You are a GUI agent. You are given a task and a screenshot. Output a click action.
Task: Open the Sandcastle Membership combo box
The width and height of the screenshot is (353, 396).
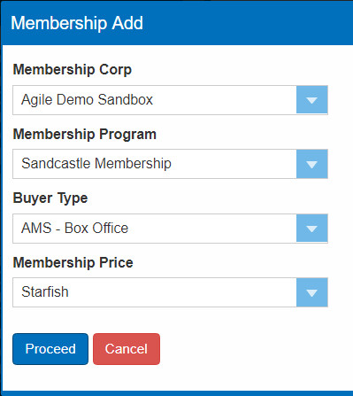point(170,164)
